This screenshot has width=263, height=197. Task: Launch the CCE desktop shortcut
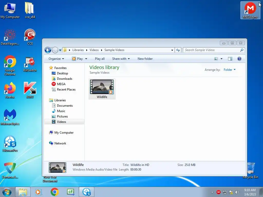[x=30, y=37]
